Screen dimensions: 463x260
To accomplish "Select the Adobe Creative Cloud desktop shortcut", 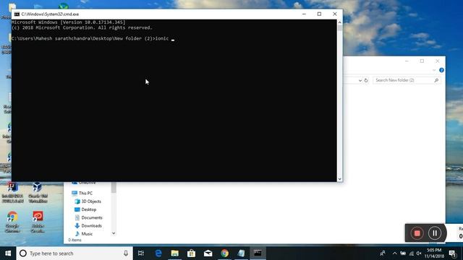I will click(x=38, y=222).
